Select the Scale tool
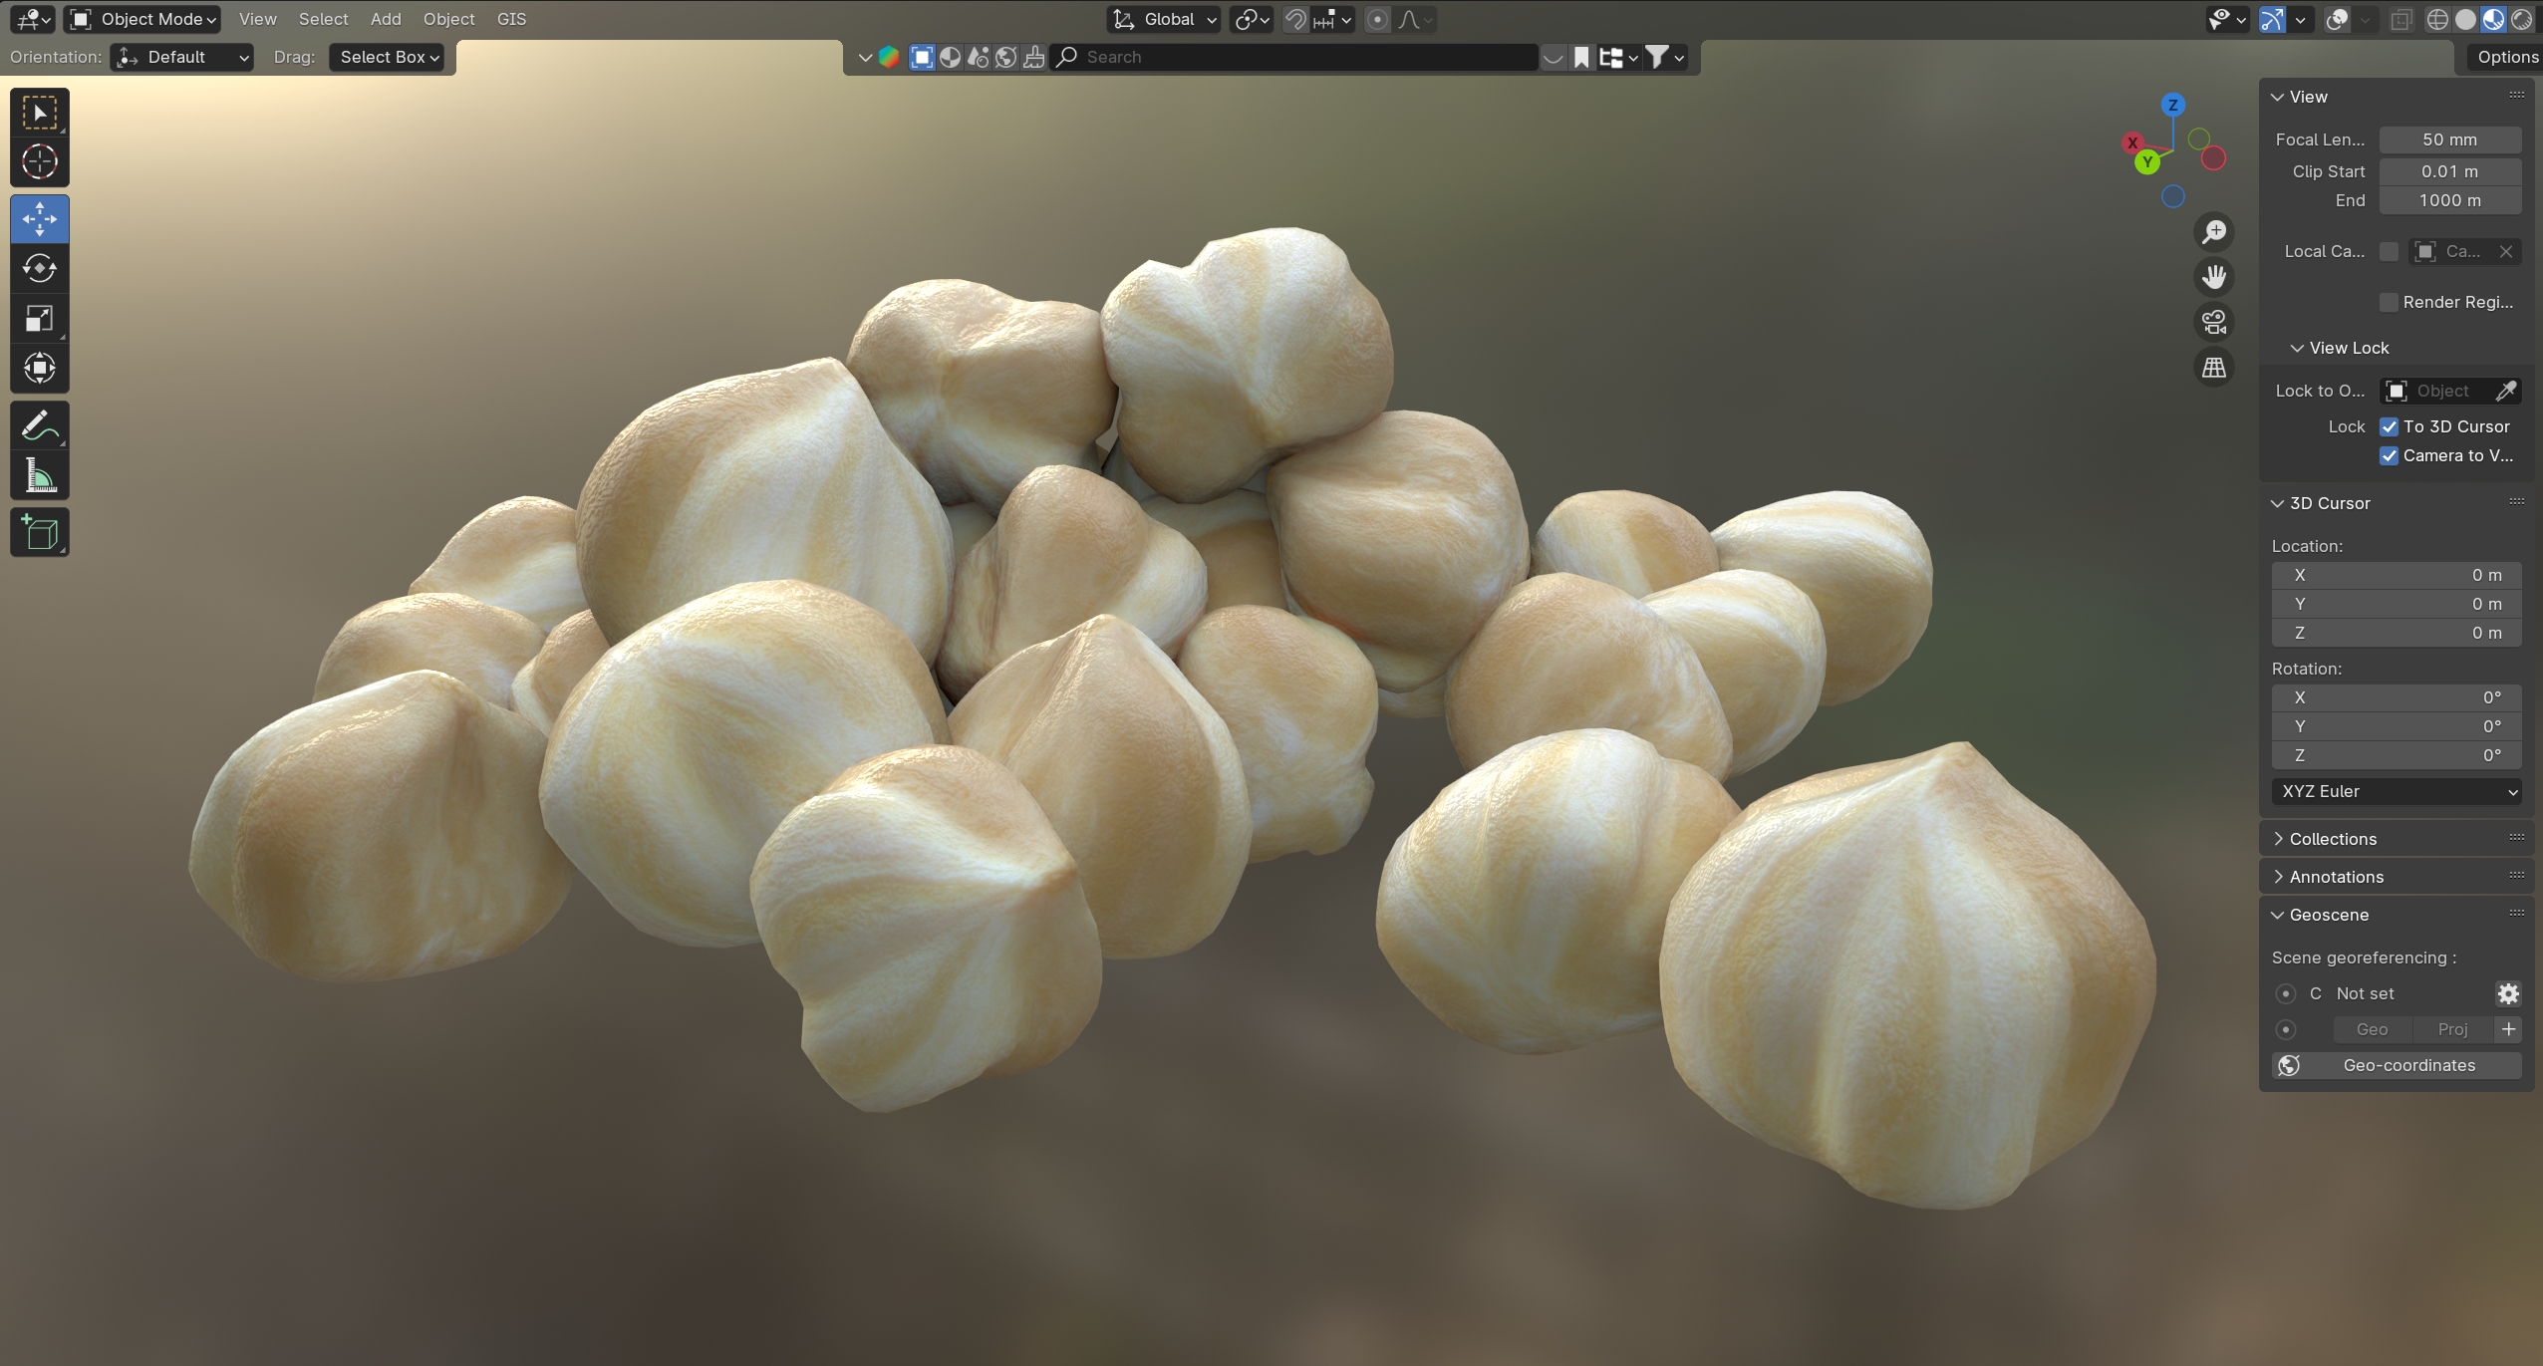 click(40, 319)
